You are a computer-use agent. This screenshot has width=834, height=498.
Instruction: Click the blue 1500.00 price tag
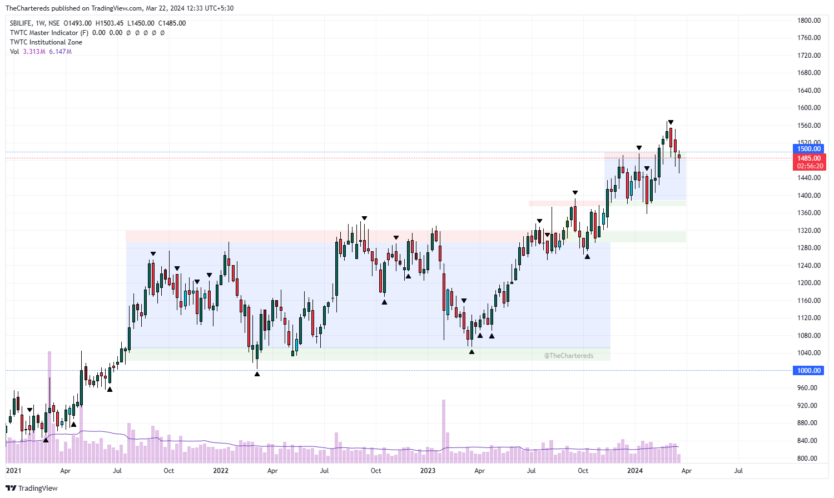[x=809, y=149]
